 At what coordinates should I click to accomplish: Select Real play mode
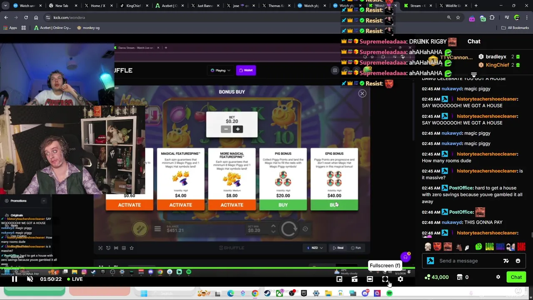click(338, 248)
